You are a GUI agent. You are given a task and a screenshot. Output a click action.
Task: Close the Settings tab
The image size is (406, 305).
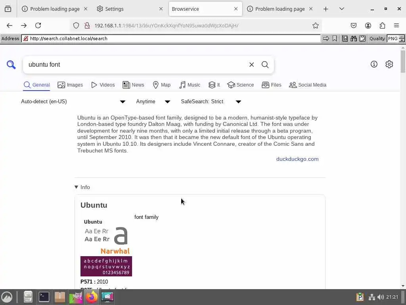[161, 9]
